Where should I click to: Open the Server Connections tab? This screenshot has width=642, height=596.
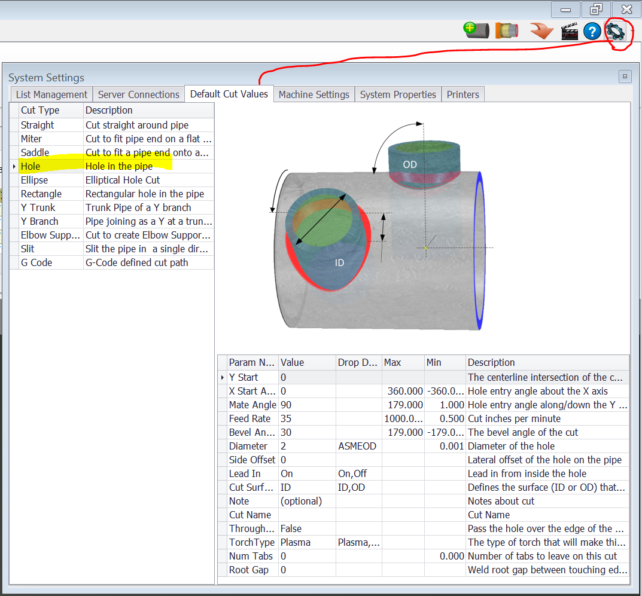[x=138, y=94]
